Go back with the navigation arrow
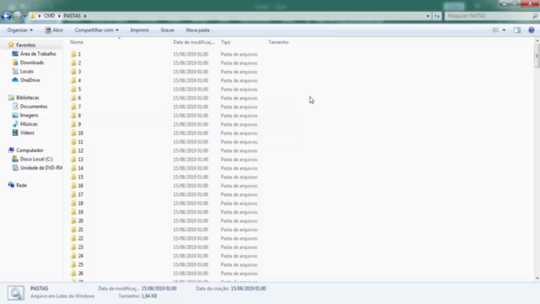Image resolution: width=540 pixels, height=304 pixels. point(6,15)
